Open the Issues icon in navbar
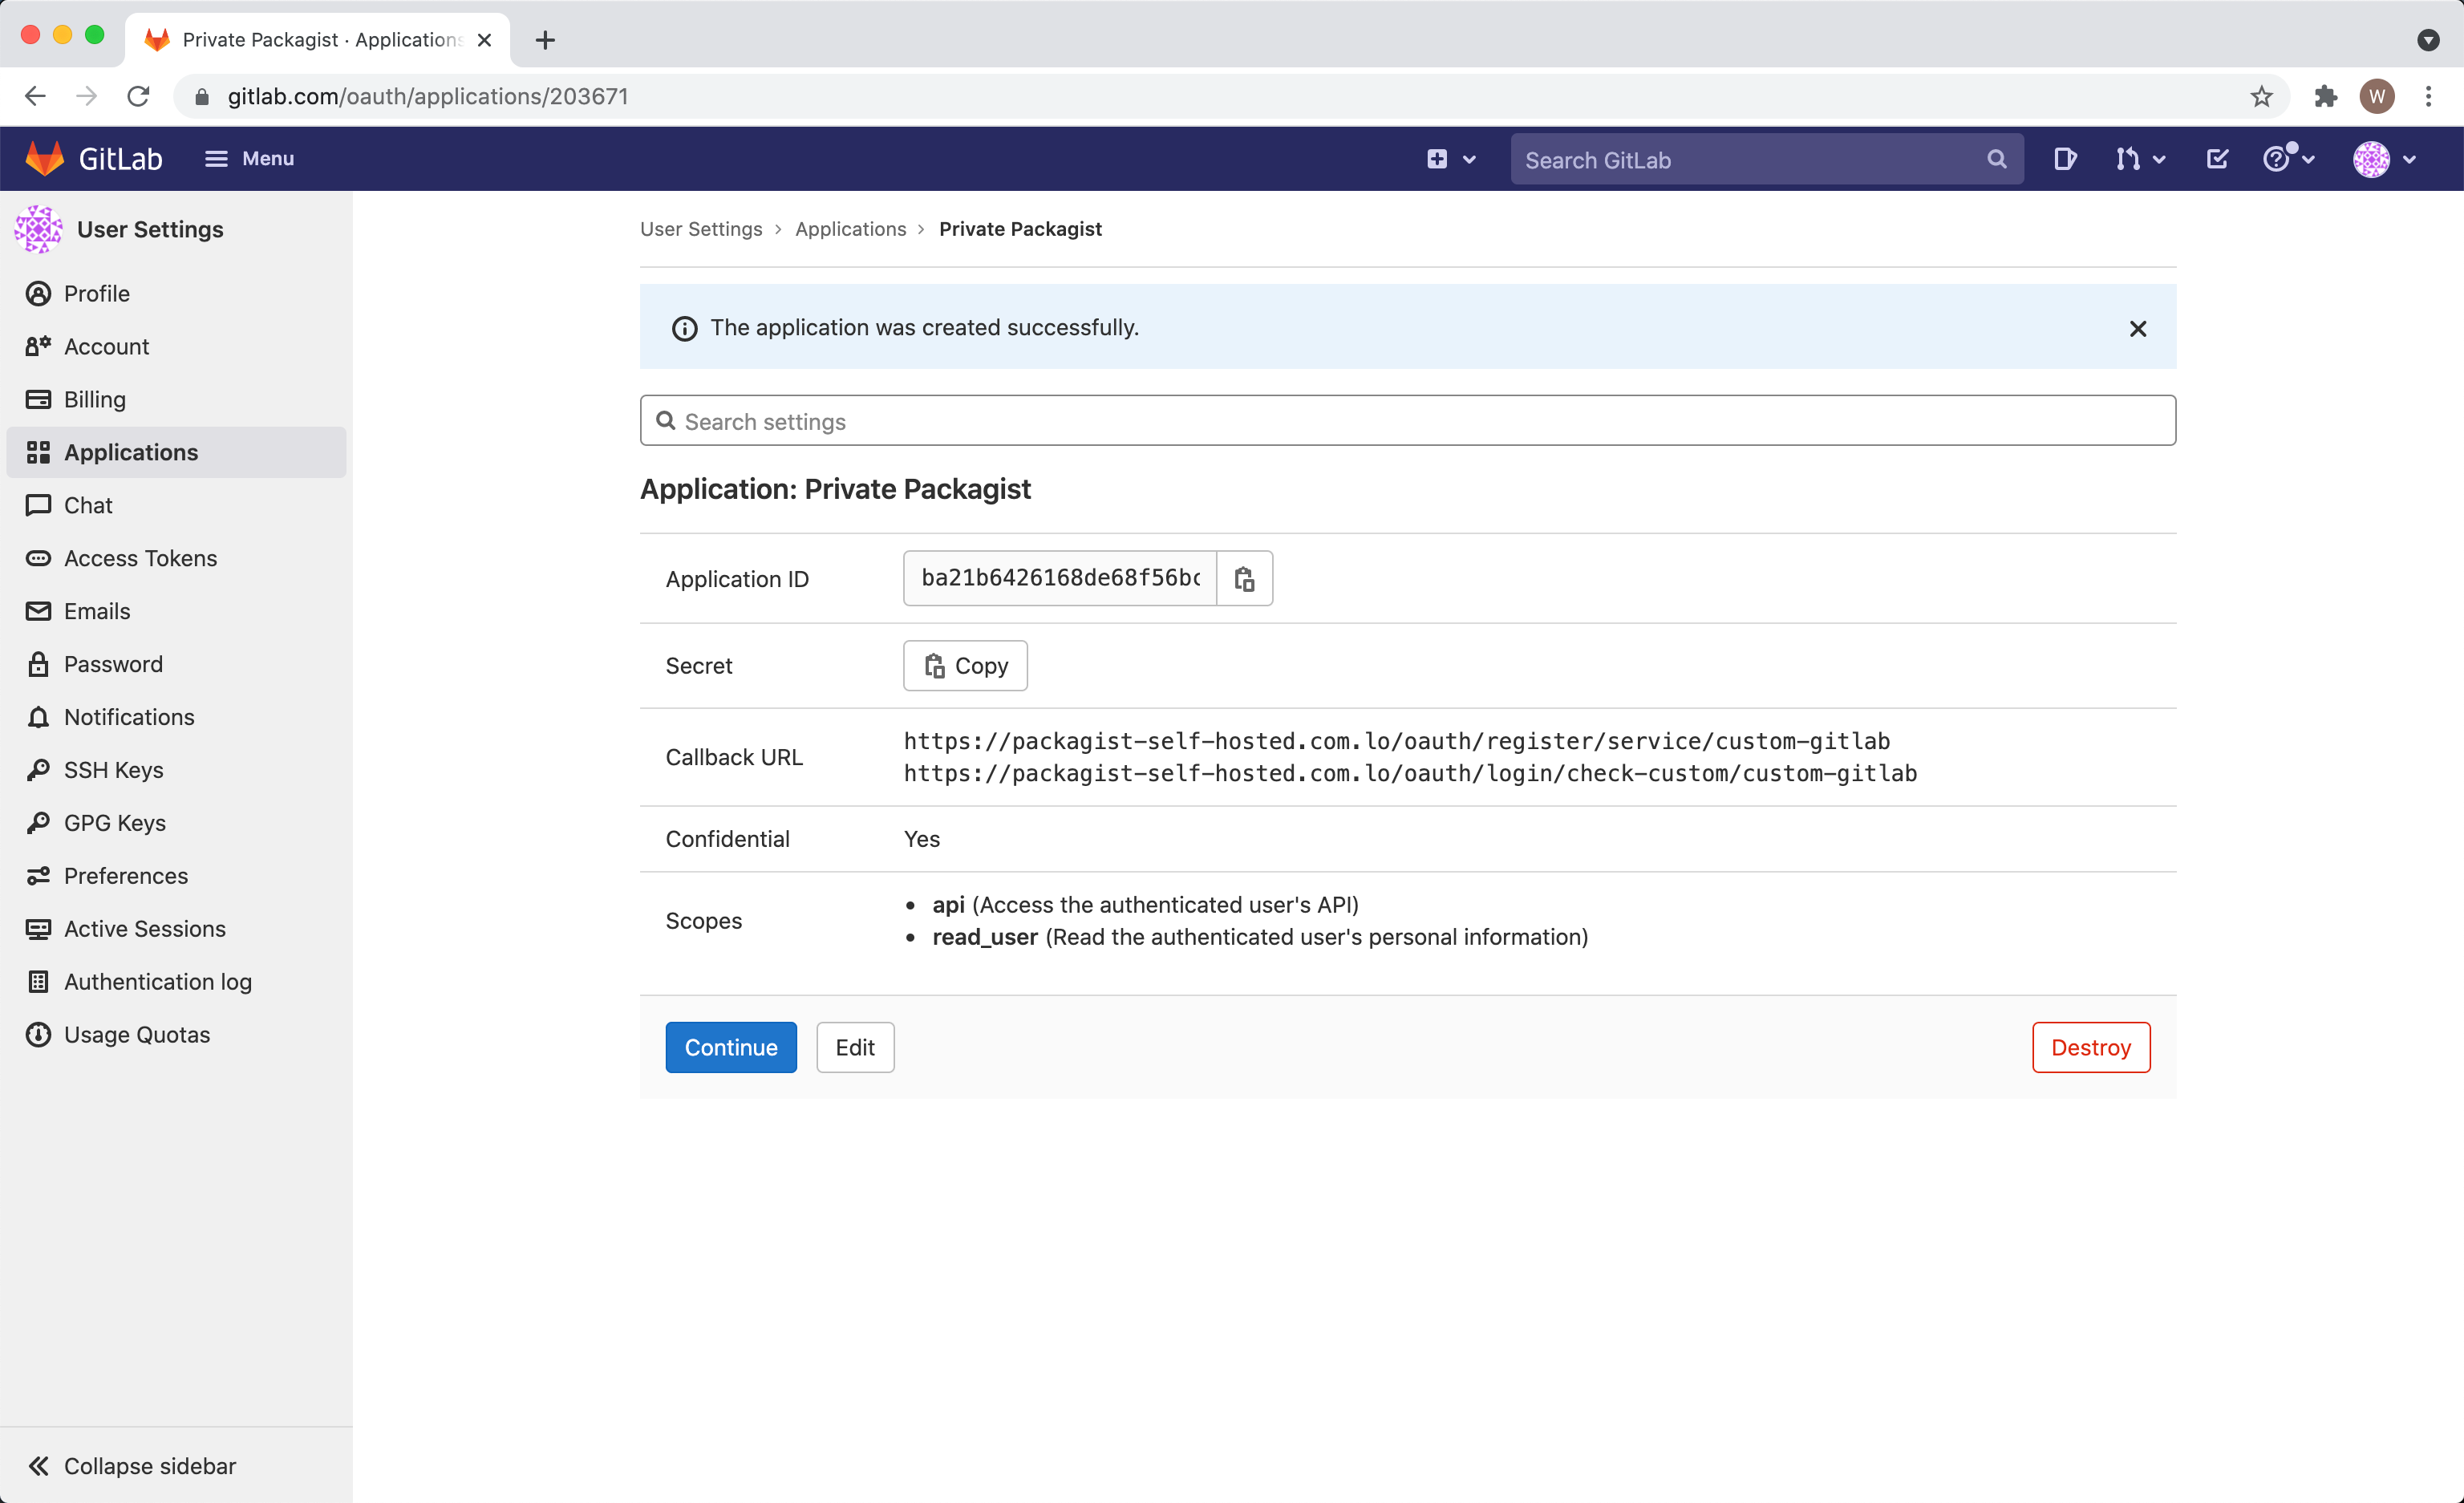The width and height of the screenshot is (2464, 1503). pos(2065,159)
